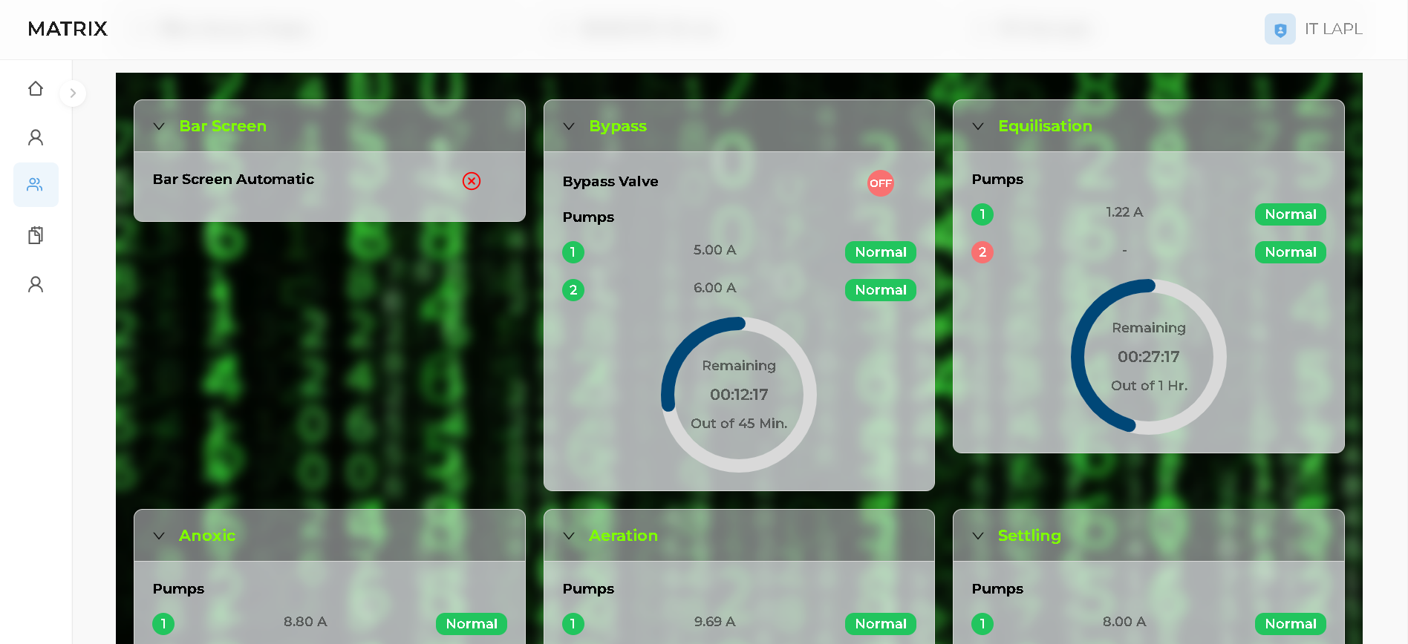
Task: Toggle the Bypass Valve OFF switch
Action: coord(880,183)
